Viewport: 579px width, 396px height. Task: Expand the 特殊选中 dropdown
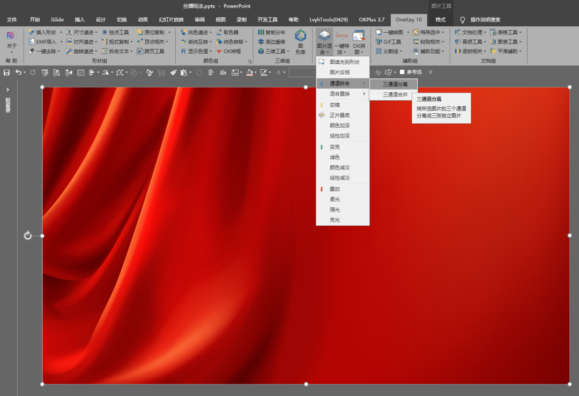click(443, 32)
